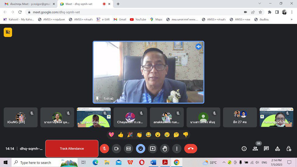The width and height of the screenshot is (297, 167).
Task: Open the tab search dropdown arrow
Action: click(260, 3)
